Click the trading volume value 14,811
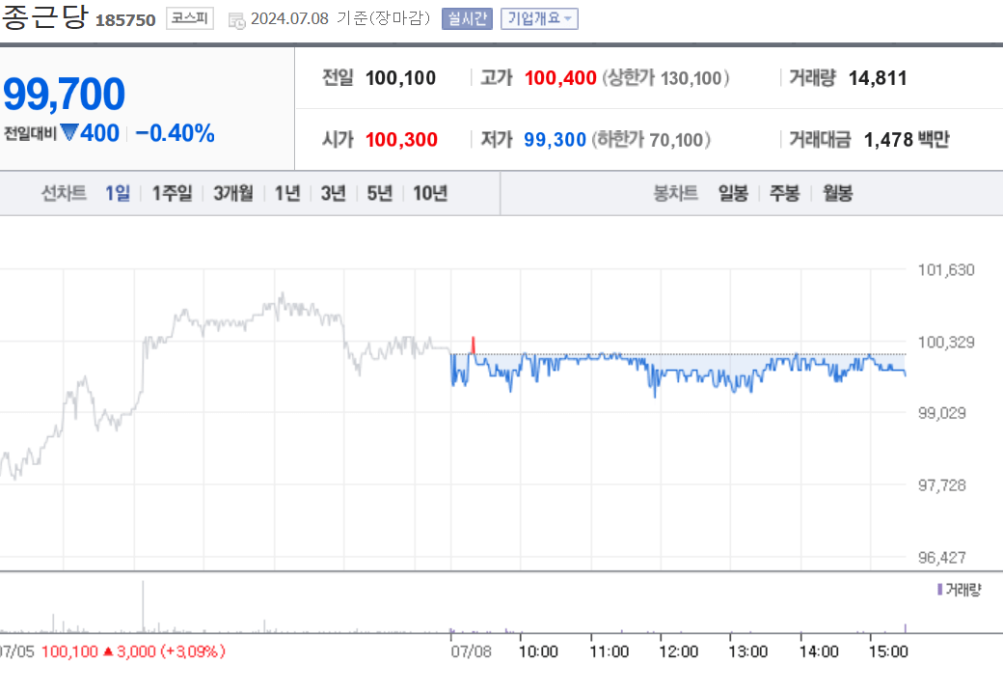The width and height of the screenshot is (1003, 691). point(878,78)
